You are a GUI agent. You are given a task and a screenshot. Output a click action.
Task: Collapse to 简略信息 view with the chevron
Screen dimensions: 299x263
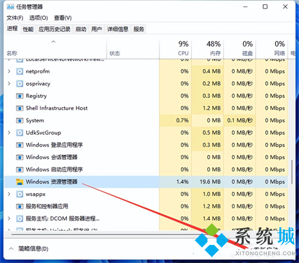pyautogui.click(x=11, y=248)
